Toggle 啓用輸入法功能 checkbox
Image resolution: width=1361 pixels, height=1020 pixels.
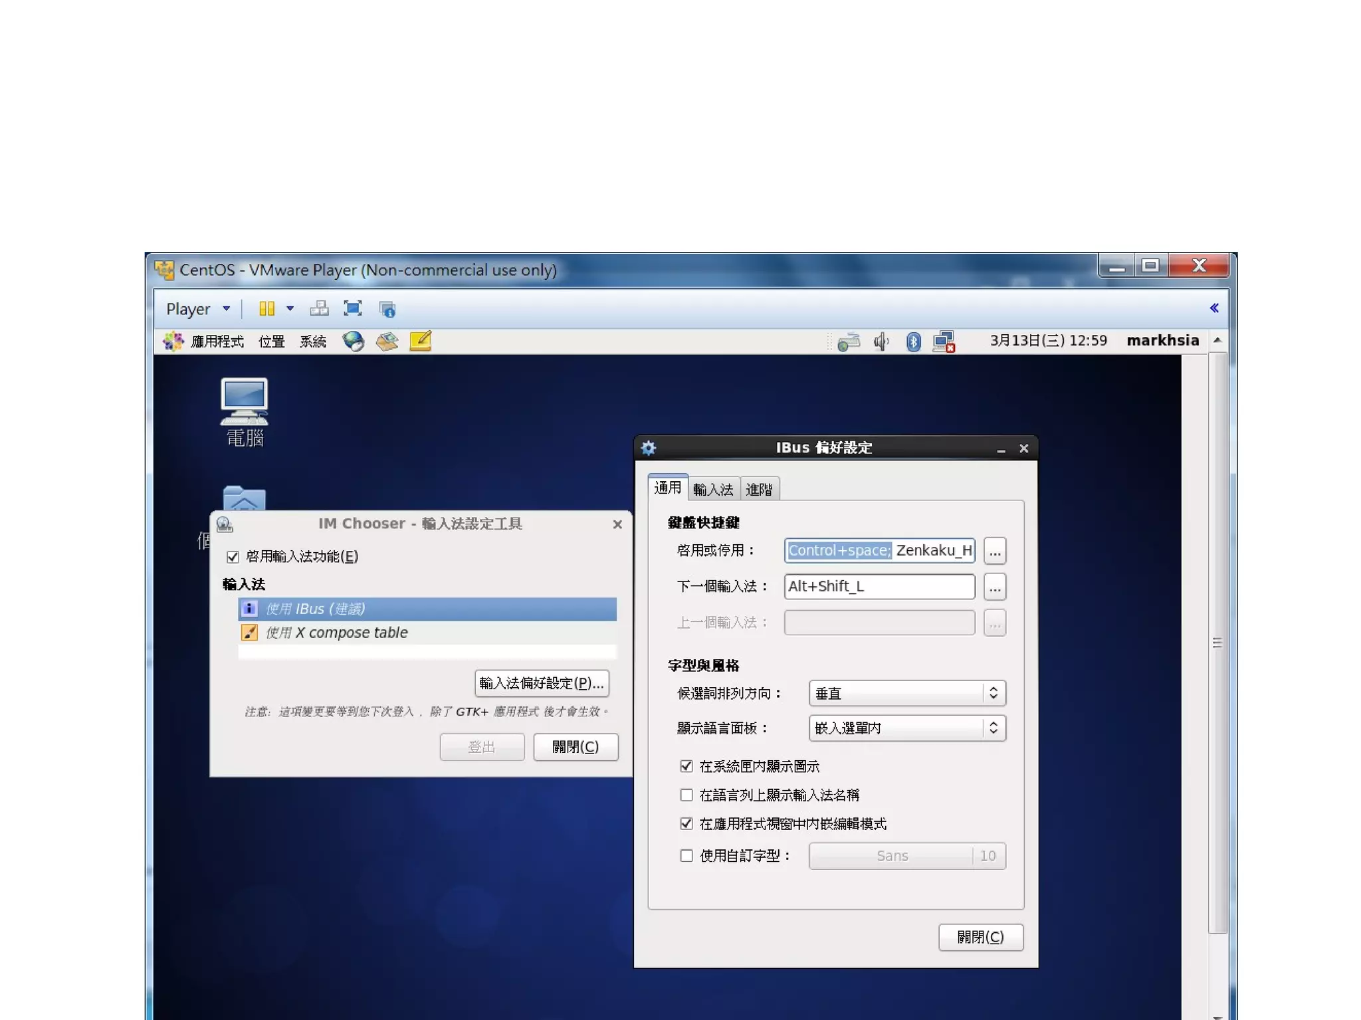[233, 557]
